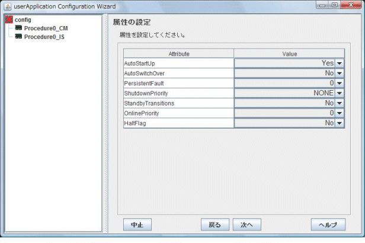Click the Value column header
This screenshot has height=243, width=365.
pyautogui.click(x=289, y=54)
